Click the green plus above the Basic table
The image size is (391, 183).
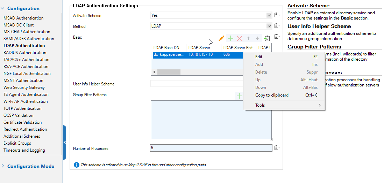point(230,38)
